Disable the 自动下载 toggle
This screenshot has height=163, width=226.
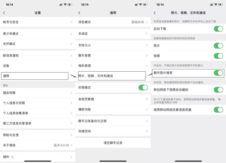(218, 29)
